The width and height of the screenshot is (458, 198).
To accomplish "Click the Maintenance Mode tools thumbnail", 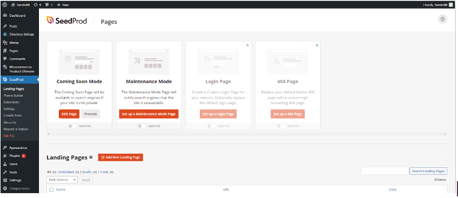I will 149,62.
